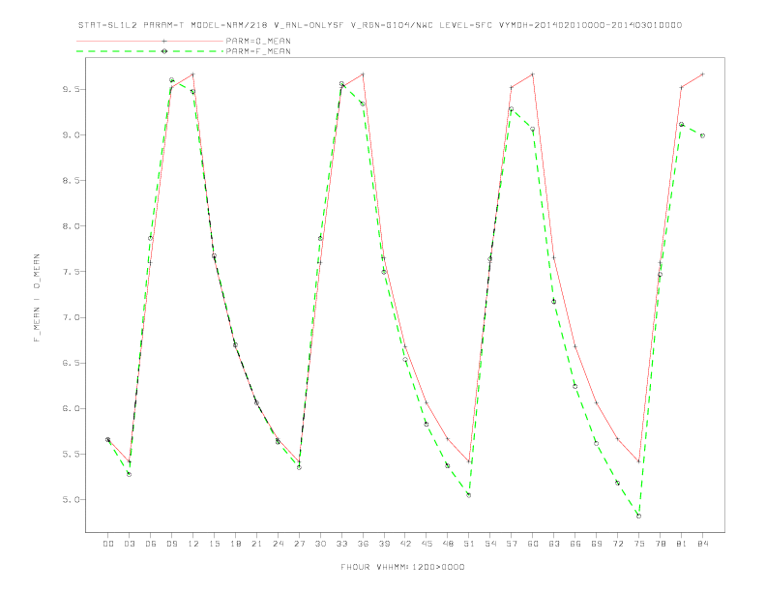
Task: Click the F_MEAN circle marker at hour 84
Action: [702, 135]
